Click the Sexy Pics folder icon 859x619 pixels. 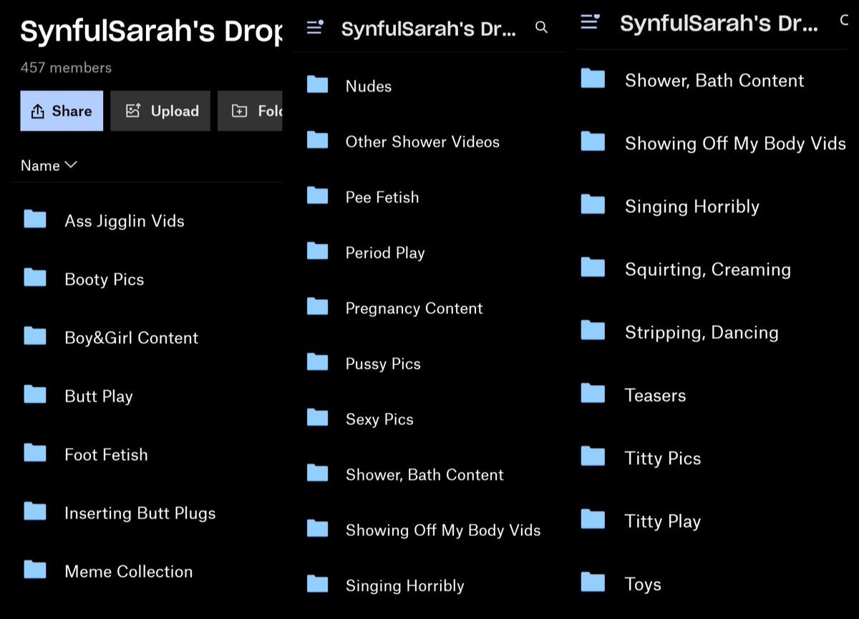pyautogui.click(x=317, y=418)
